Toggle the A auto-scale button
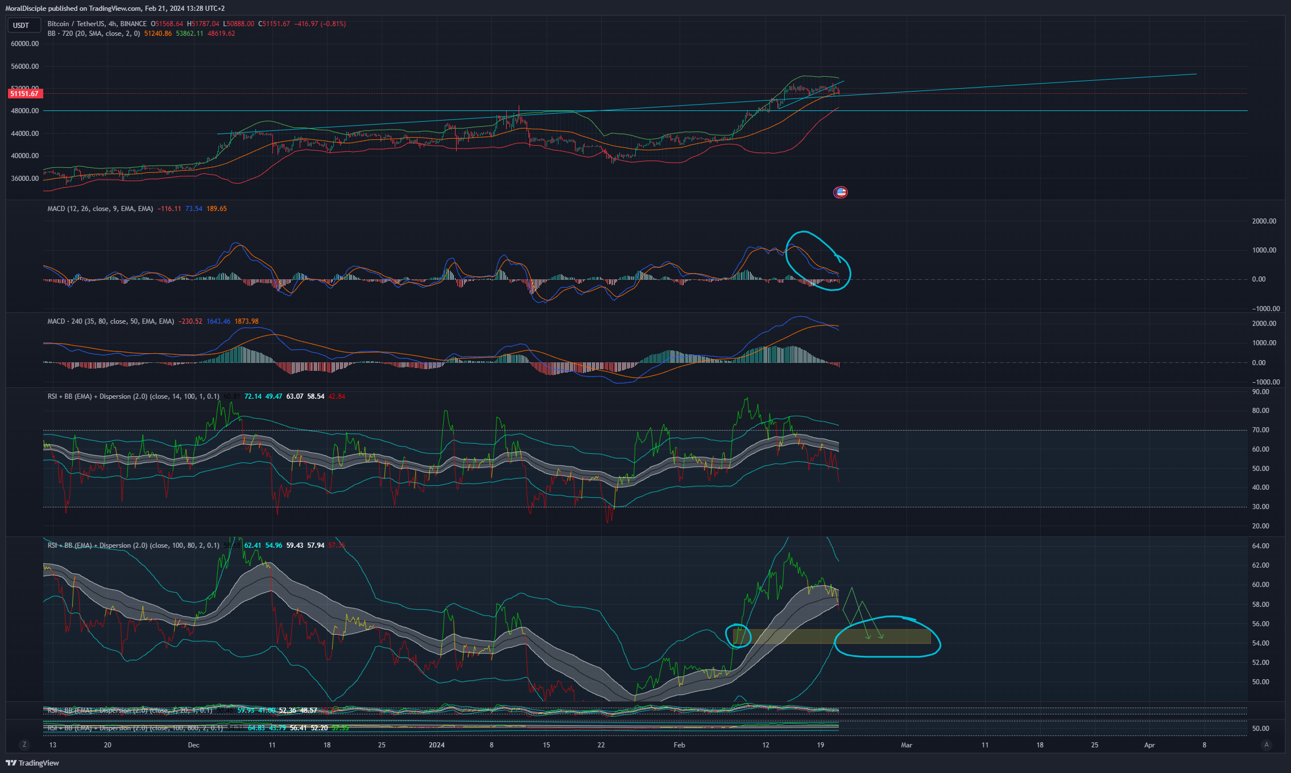 [1266, 745]
